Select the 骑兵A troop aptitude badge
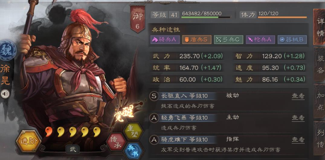The width and height of the screenshot is (325, 160). pos(165,40)
